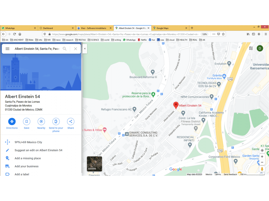Go to browser home page
This screenshot has width=269, height=201.
pos(20,34)
